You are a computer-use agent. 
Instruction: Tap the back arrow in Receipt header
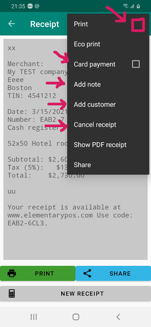click(11, 24)
